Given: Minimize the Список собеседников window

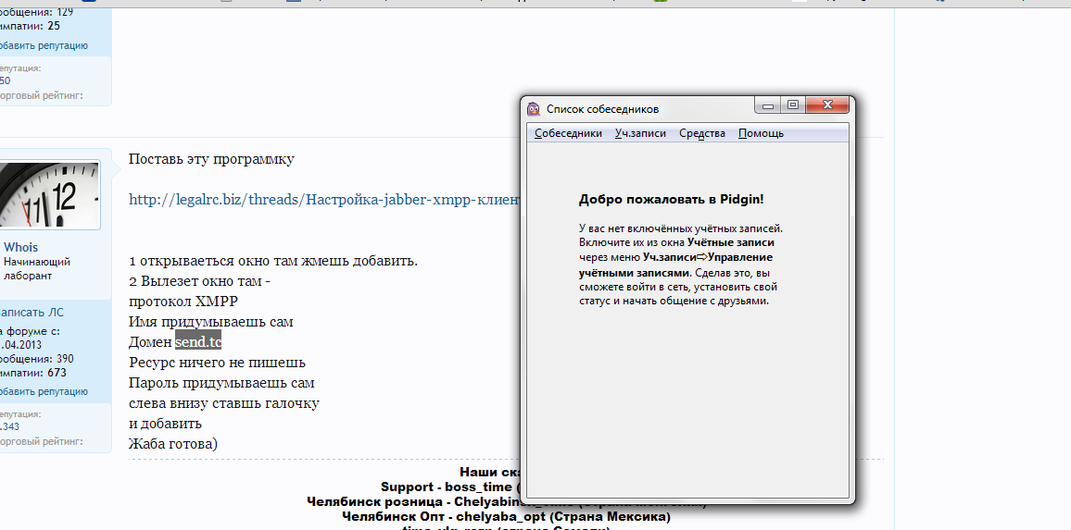Looking at the screenshot, I should (768, 105).
